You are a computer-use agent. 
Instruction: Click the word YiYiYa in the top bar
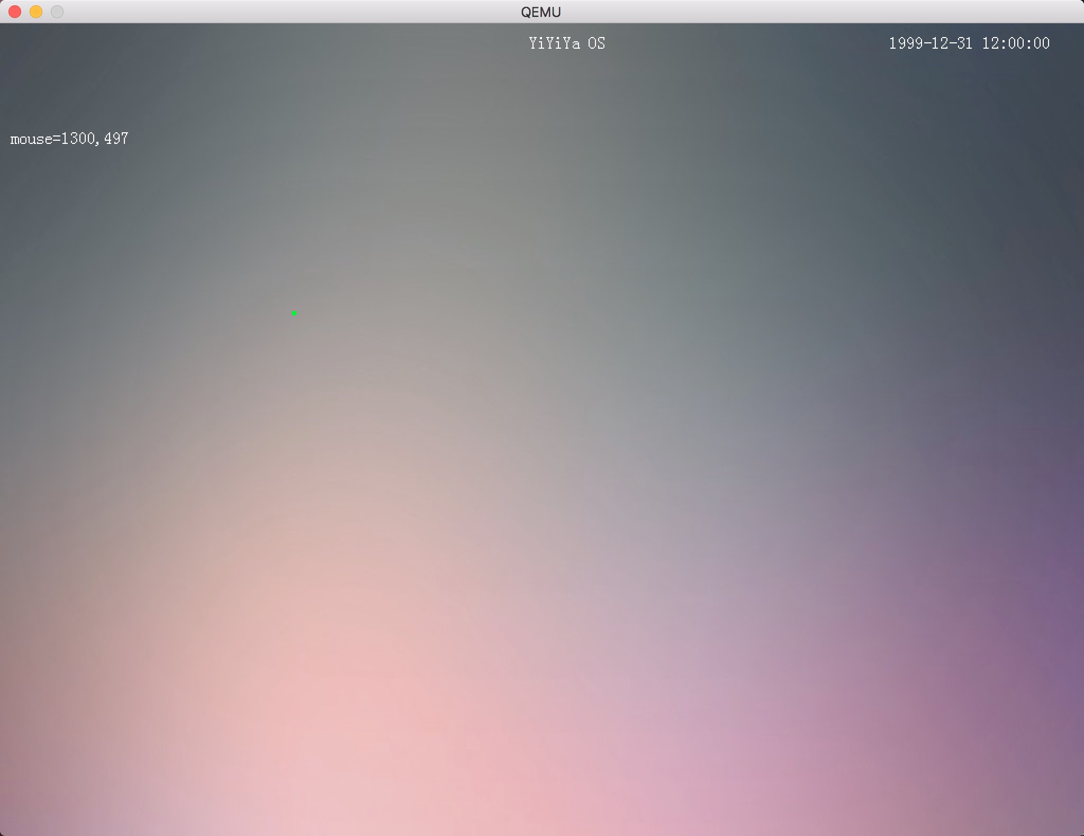[x=554, y=43]
